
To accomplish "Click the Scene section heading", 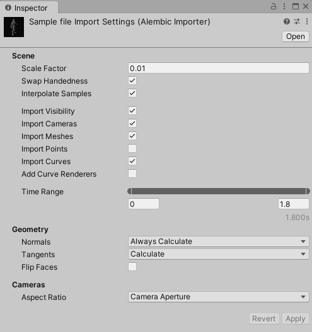I will click(x=23, y=56).
